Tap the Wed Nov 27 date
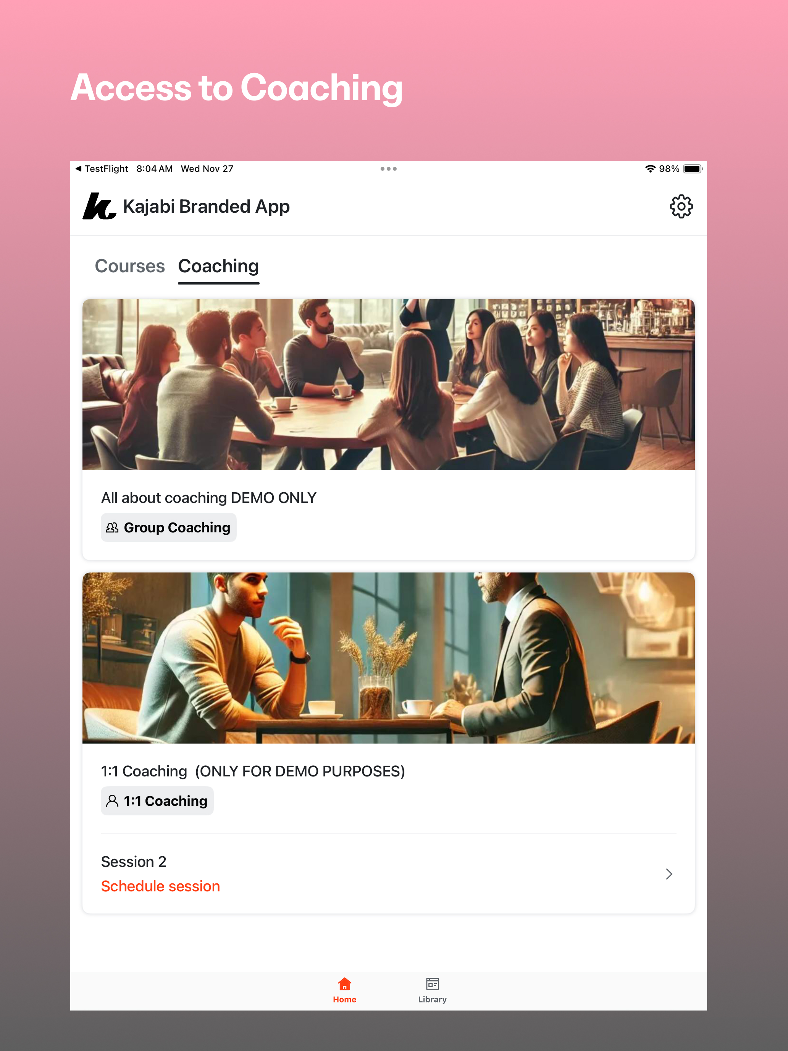Viewport: 788px width, 1051px height. point(207,169)
